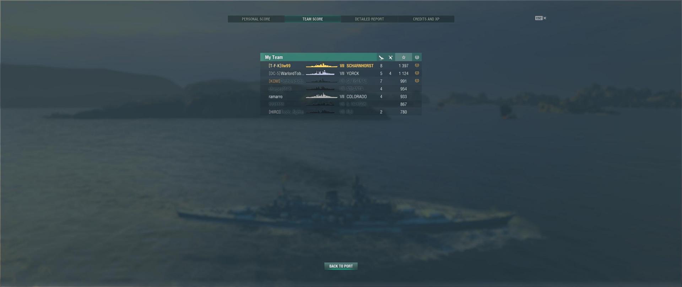682x287 pixels.
Task: Close the results screen with ESC X
Action: pos(541,18)
